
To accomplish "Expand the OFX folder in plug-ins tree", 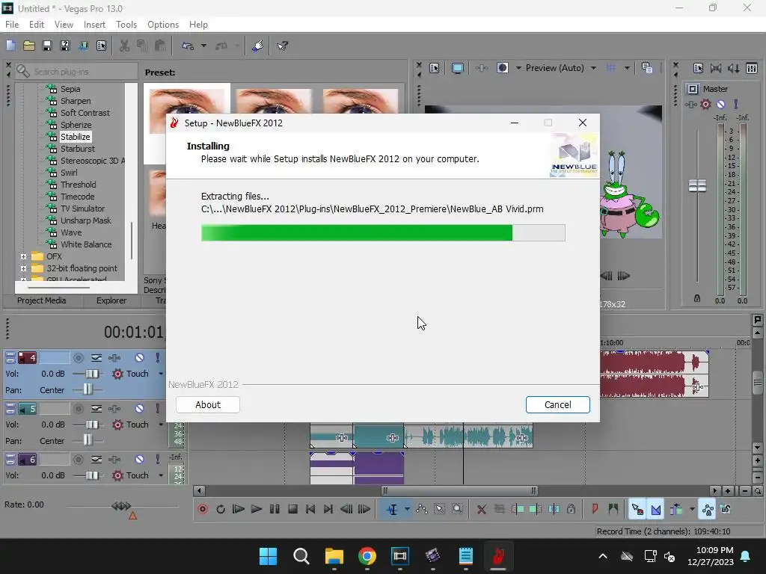I will pyautogui.click(x=23, y=256).
